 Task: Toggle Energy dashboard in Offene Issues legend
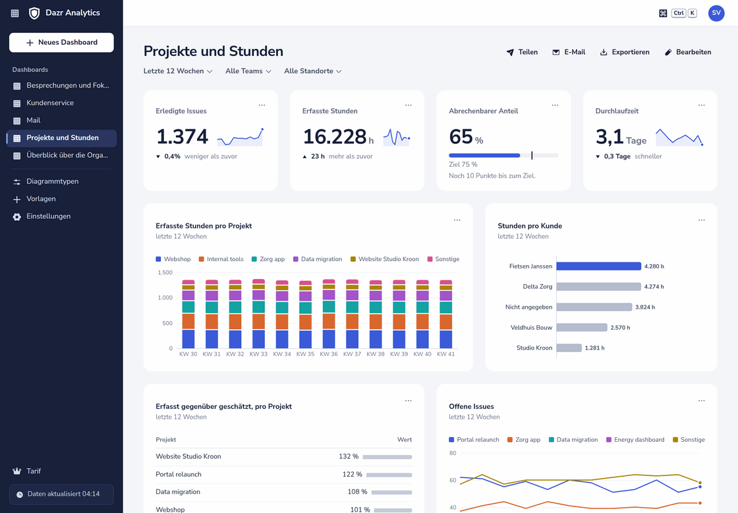[635, 440]
